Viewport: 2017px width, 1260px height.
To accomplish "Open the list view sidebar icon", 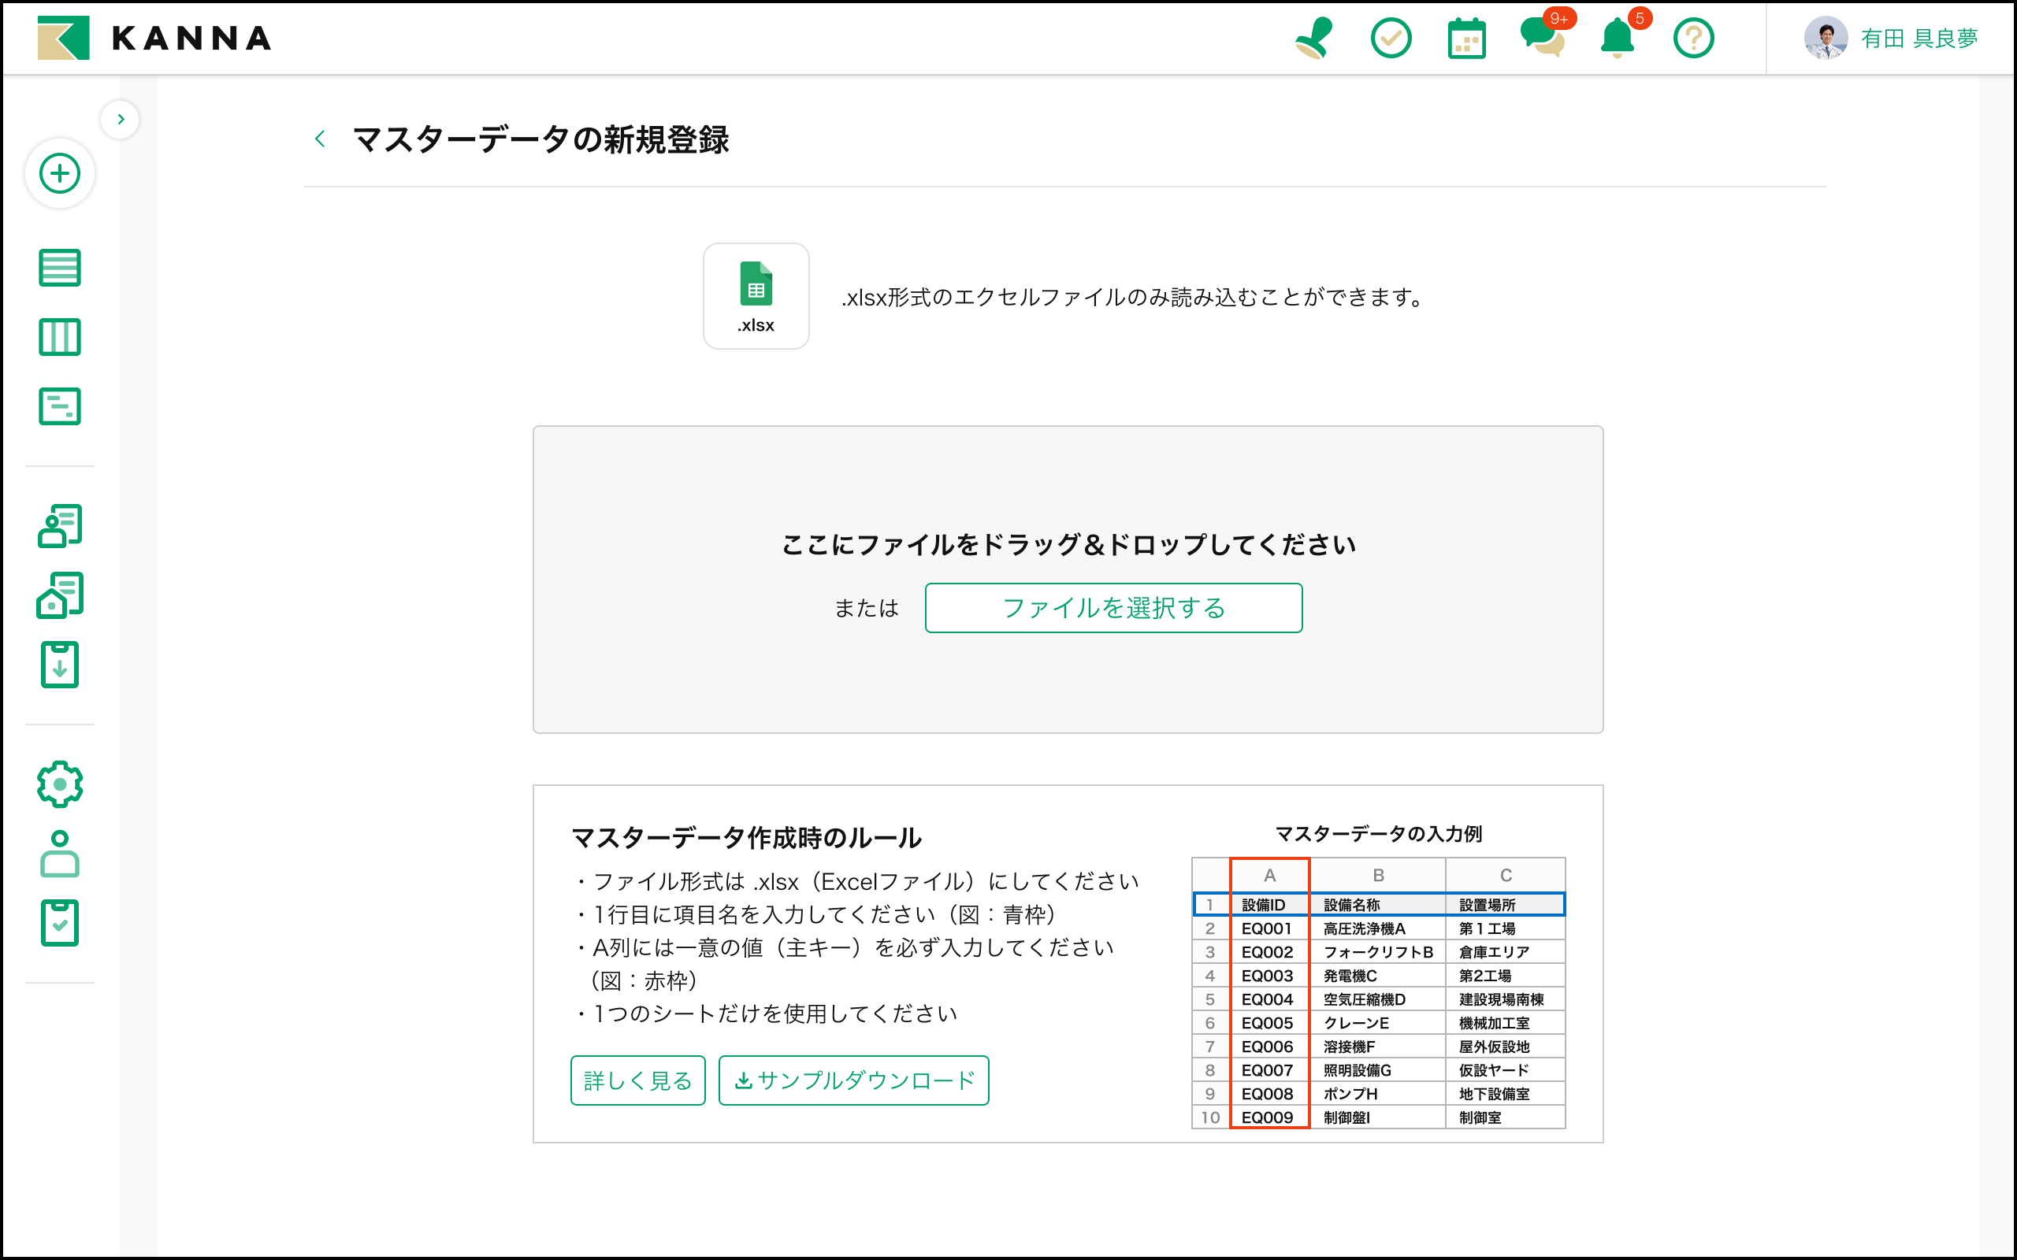I will click(60, 268).
